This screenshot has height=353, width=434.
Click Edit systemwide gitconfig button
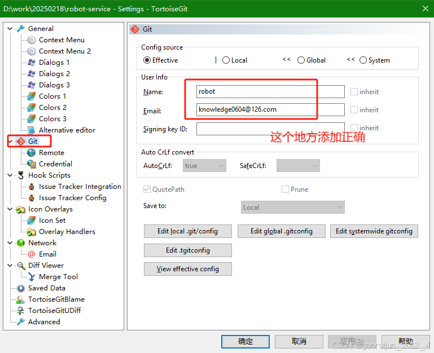[374, 231]
